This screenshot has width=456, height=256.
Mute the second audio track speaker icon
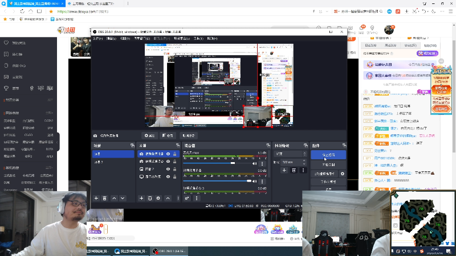point(254,181)
